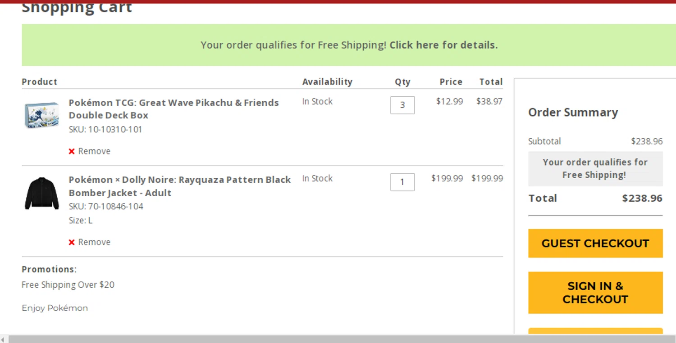
Task: Open the Great Wave Pikachu Double Deck Box title
Action: tap(174, 109)
